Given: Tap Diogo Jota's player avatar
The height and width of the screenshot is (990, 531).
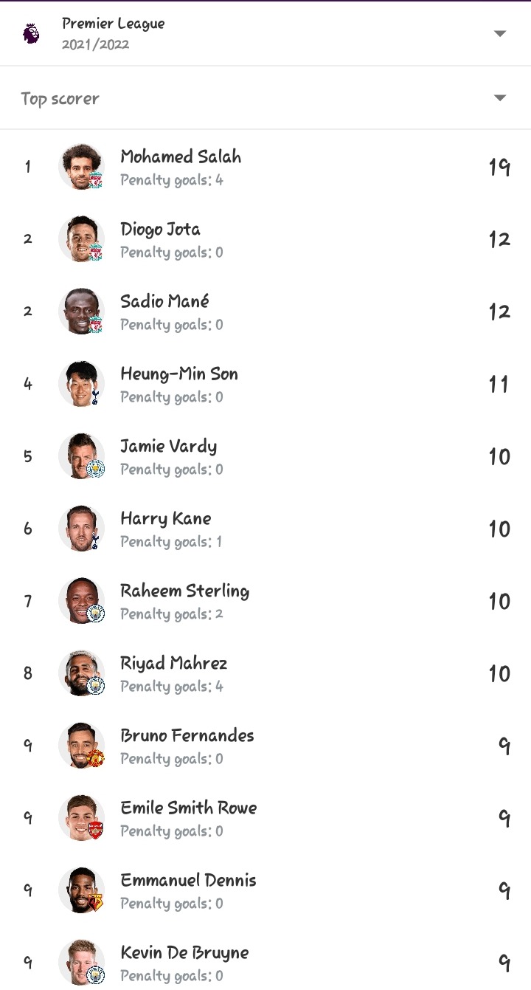Looking at the screenshot, I should [80, 239].
